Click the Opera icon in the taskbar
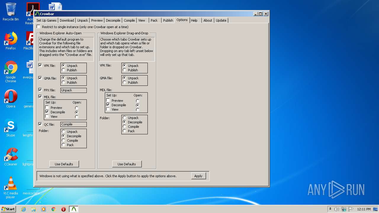This screenshot has width=379, height=213. tap(64, 209)
